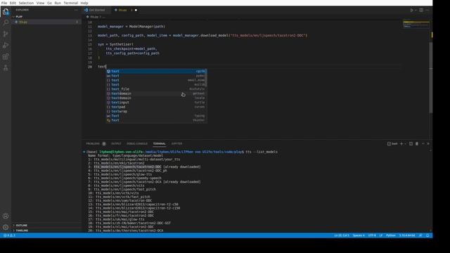
Task: Open the View menu
Action: 40,3
